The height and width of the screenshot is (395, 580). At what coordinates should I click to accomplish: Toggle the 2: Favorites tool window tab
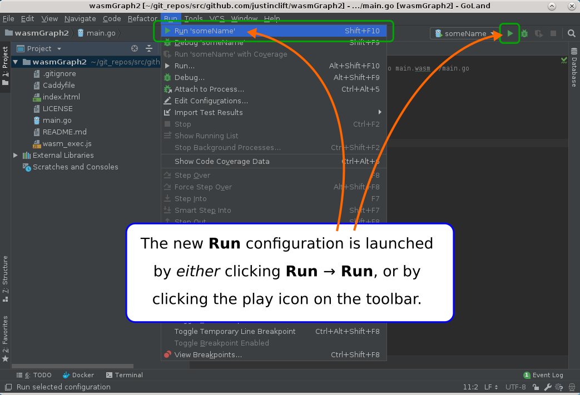click(5, 339)
